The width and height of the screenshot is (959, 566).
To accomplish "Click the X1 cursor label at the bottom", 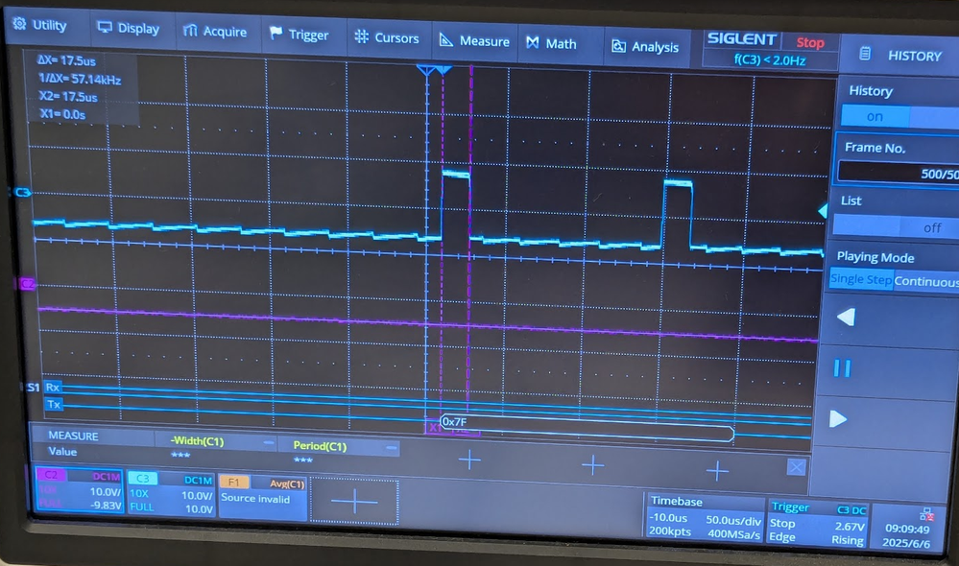I will click(434, 429).
